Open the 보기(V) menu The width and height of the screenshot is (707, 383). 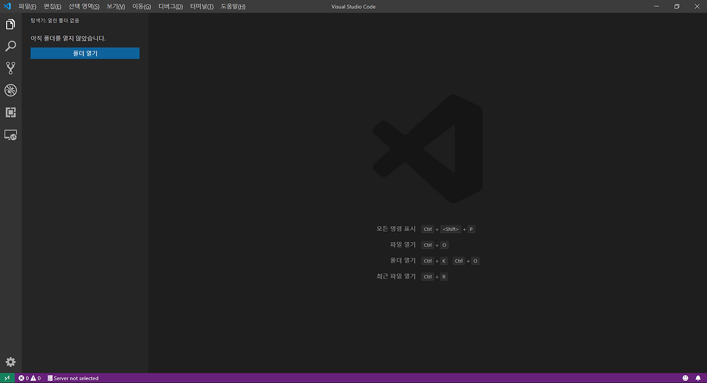116,7
